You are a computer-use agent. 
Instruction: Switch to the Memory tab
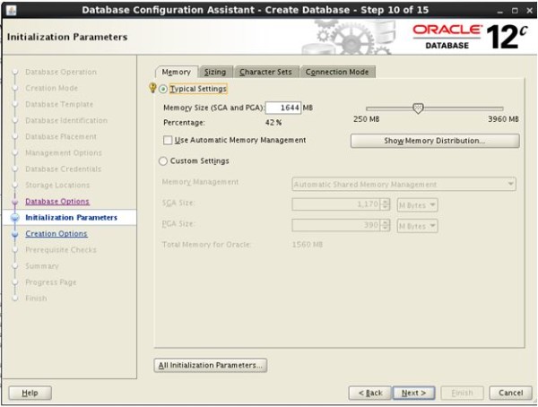click(x=177, y=72)
